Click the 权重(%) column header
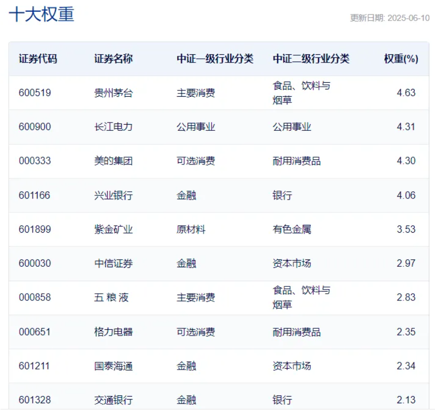435x411 pixels. [x=401, y=59]
